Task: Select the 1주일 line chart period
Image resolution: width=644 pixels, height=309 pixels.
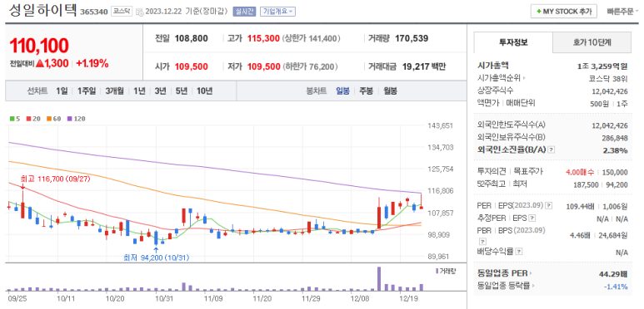Action: 87,91
